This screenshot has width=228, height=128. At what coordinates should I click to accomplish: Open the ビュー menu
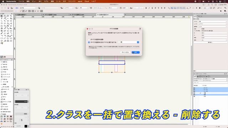pyautogui.click(x=34, y=1)
